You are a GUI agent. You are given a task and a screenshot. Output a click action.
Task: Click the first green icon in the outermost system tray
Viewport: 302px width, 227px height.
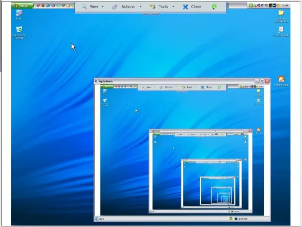click(x=251, y=6)
